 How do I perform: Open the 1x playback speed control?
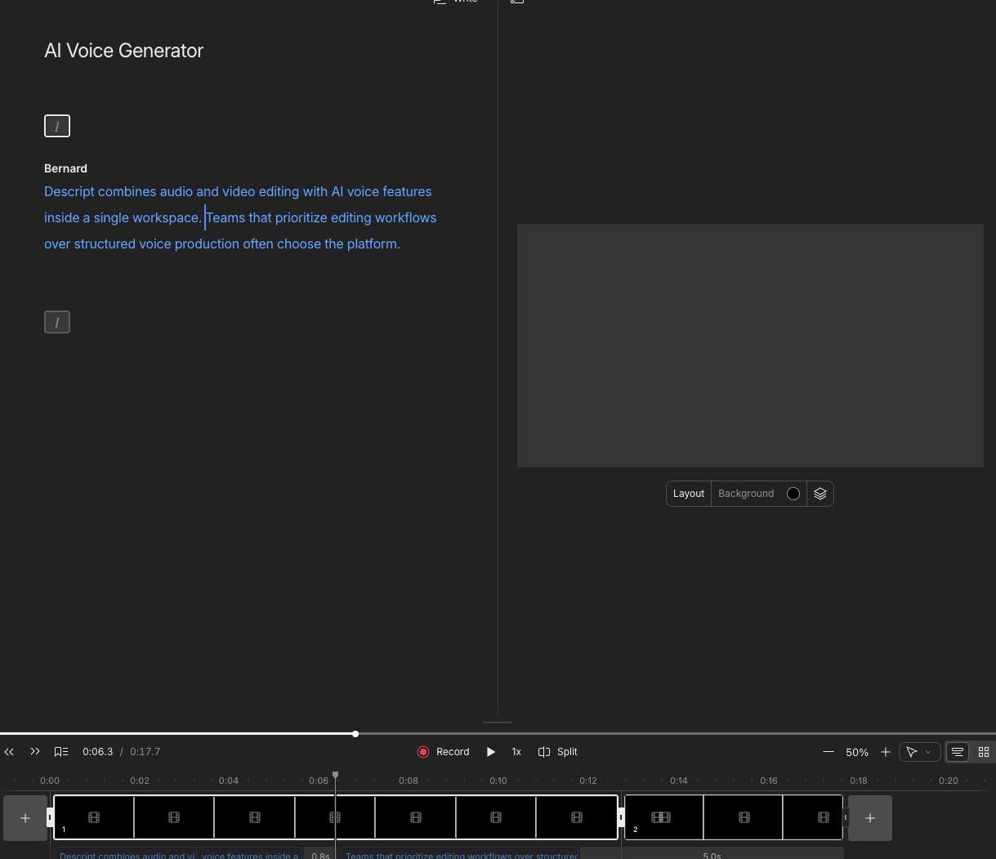pos(516,752)
